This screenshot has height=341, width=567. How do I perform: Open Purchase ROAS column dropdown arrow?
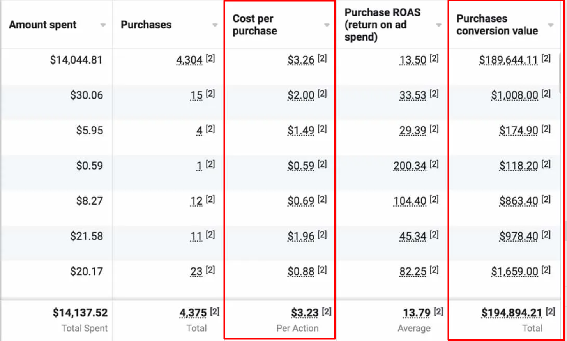coord(439,25)
